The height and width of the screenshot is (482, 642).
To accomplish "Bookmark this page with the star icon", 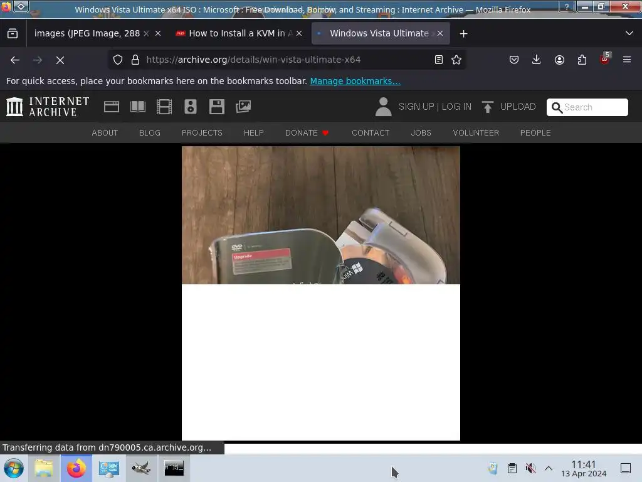I will click(x=456, y=60).
